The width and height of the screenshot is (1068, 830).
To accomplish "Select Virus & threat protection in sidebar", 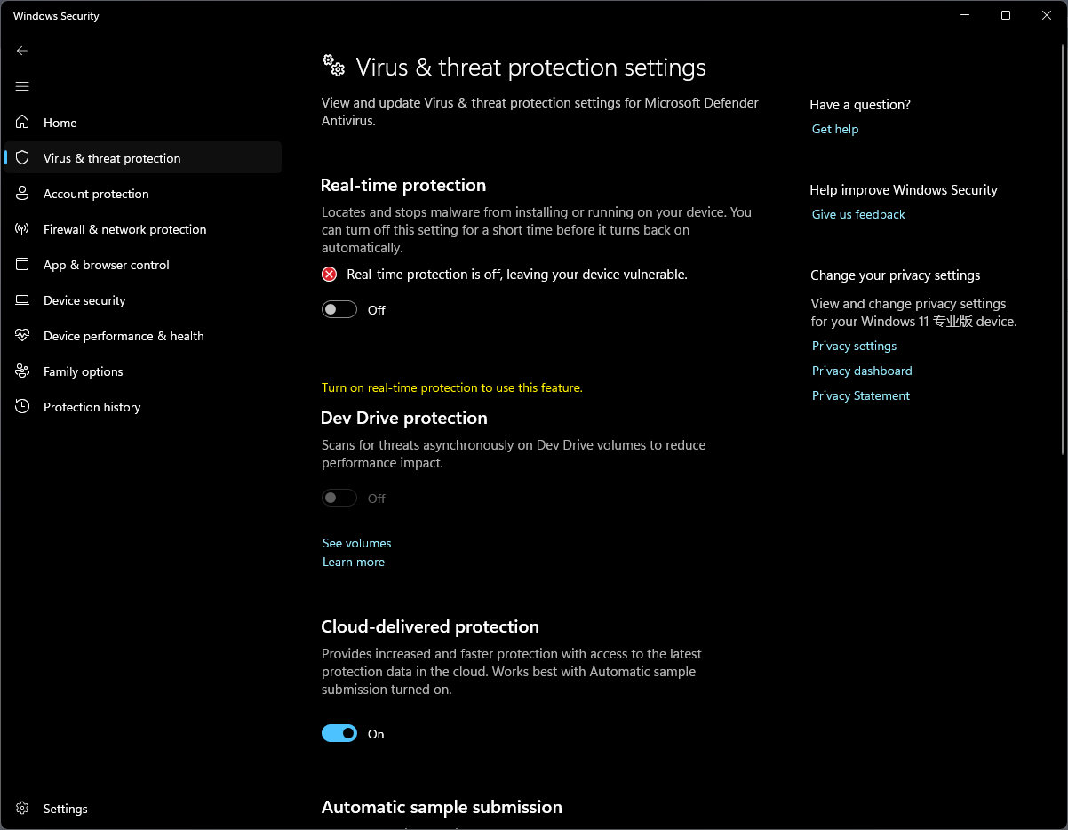I will tap(112, 158).
